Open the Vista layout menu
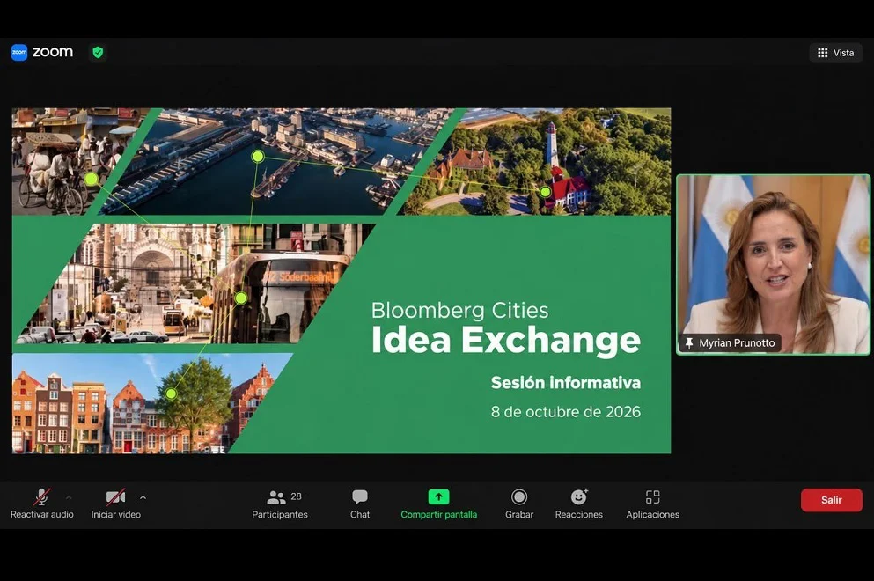 (x=835, y=53)
